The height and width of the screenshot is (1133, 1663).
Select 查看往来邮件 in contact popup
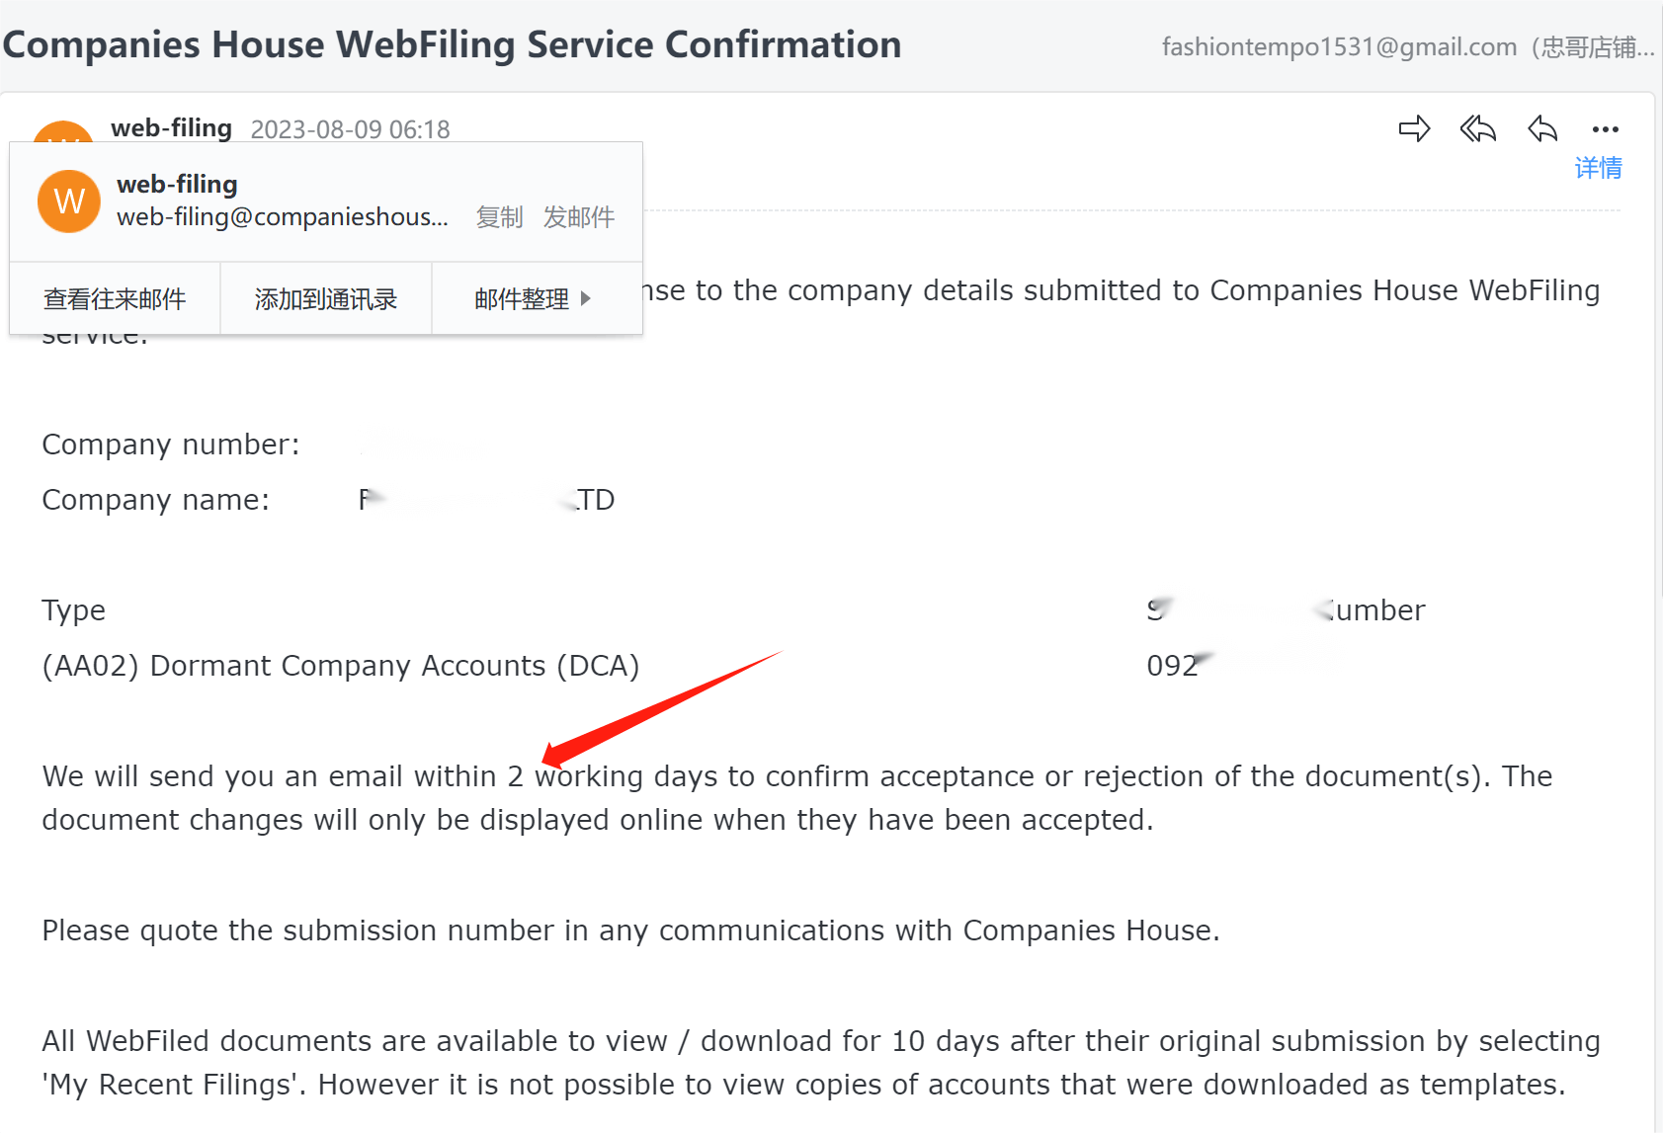(115, 298)
